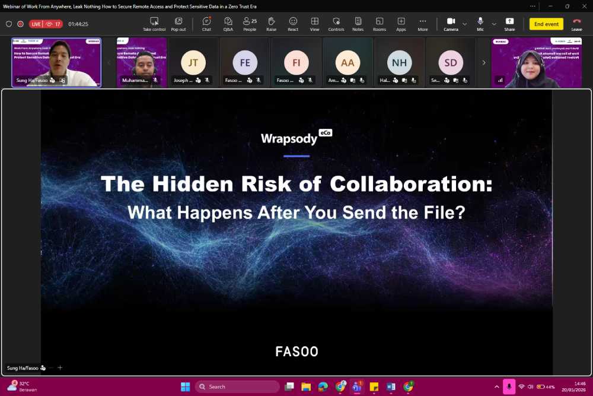This screenshot has height=396, width=593.
Task: Select the FE Fasoo participant tile
Action: tap(245, 62)
